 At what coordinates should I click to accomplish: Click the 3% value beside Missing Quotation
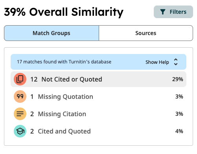tap(179, 96)
